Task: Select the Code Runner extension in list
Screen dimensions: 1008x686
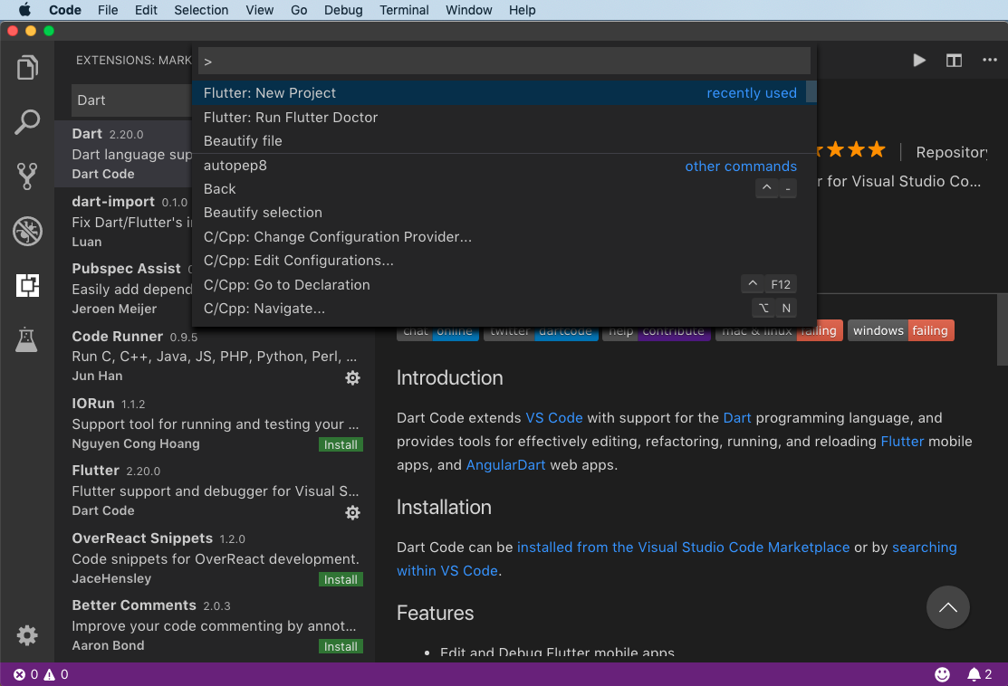Action: click(x=215, y=356)
